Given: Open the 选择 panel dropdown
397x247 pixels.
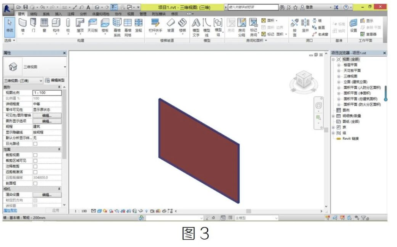Looking at the screenshot, I should point(10,40).
